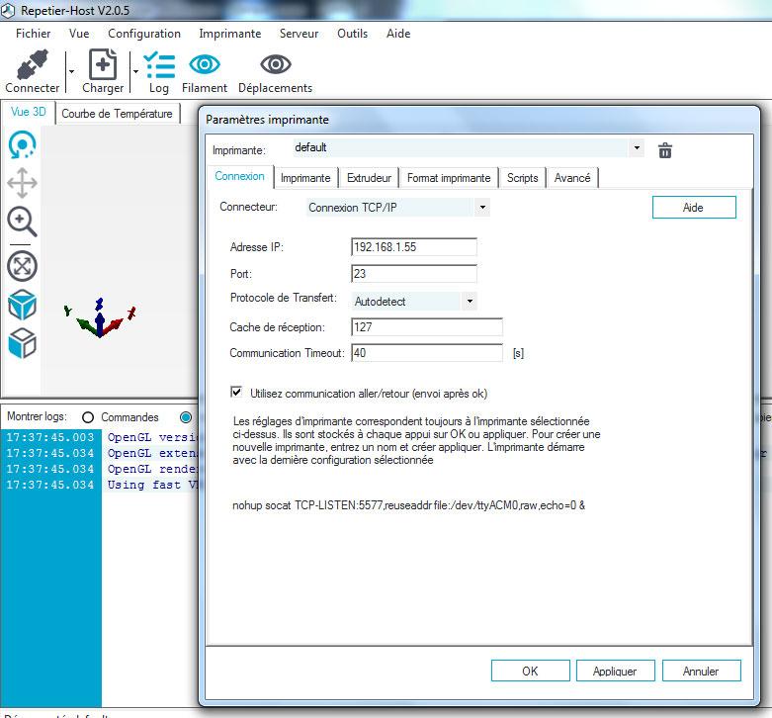Open the Outils menu
The image size is (772, 718).
click(x=352, y=34)
